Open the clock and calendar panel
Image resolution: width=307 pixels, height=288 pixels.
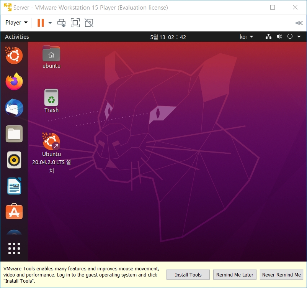pos(168,37)
